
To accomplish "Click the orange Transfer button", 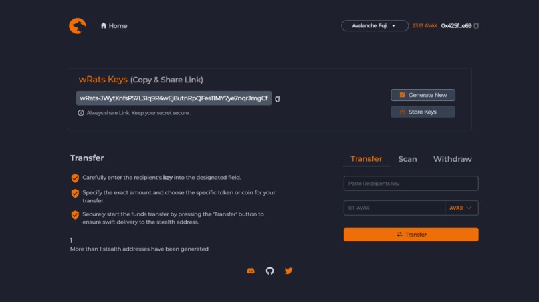I will pos(411,235).
